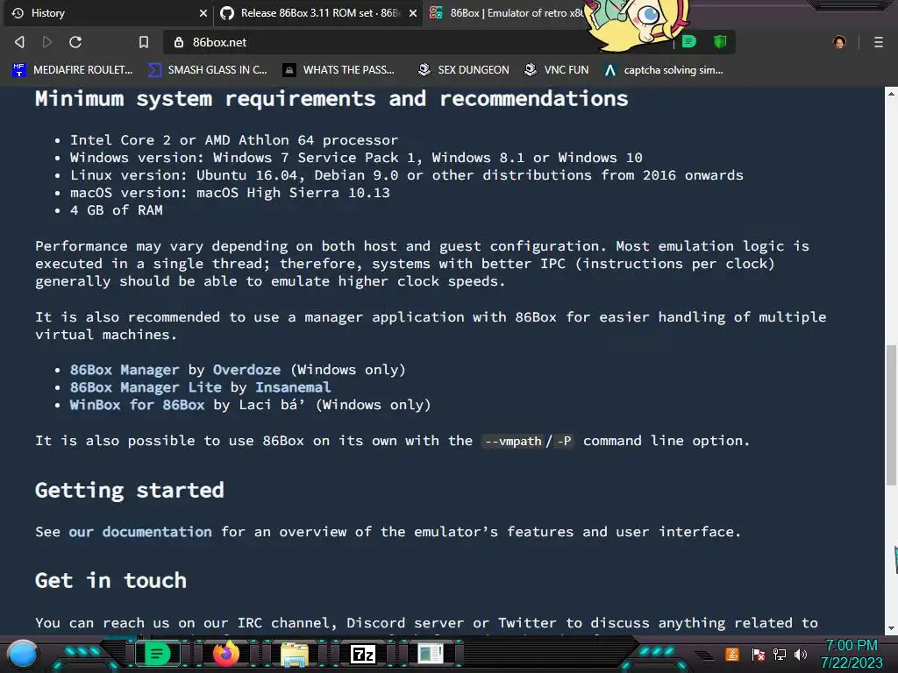The width and height of the screenshot is (898, 673).
Task: Switch to the Release 86Box 3.11 ROM set tab
Action: (x=318, y=13)
